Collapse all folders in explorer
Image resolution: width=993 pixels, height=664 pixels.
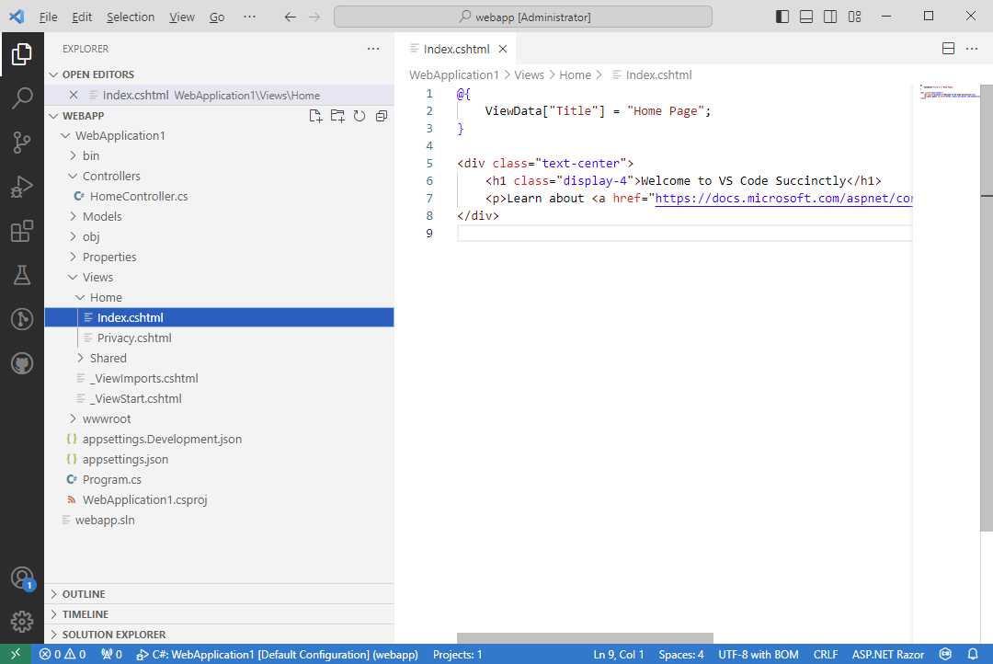click(x=382, y=116)
